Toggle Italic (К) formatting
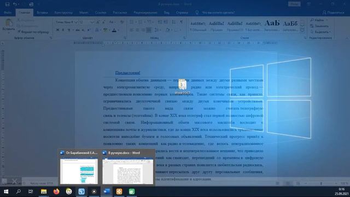350x197 pixels. [x=63, y=30]
